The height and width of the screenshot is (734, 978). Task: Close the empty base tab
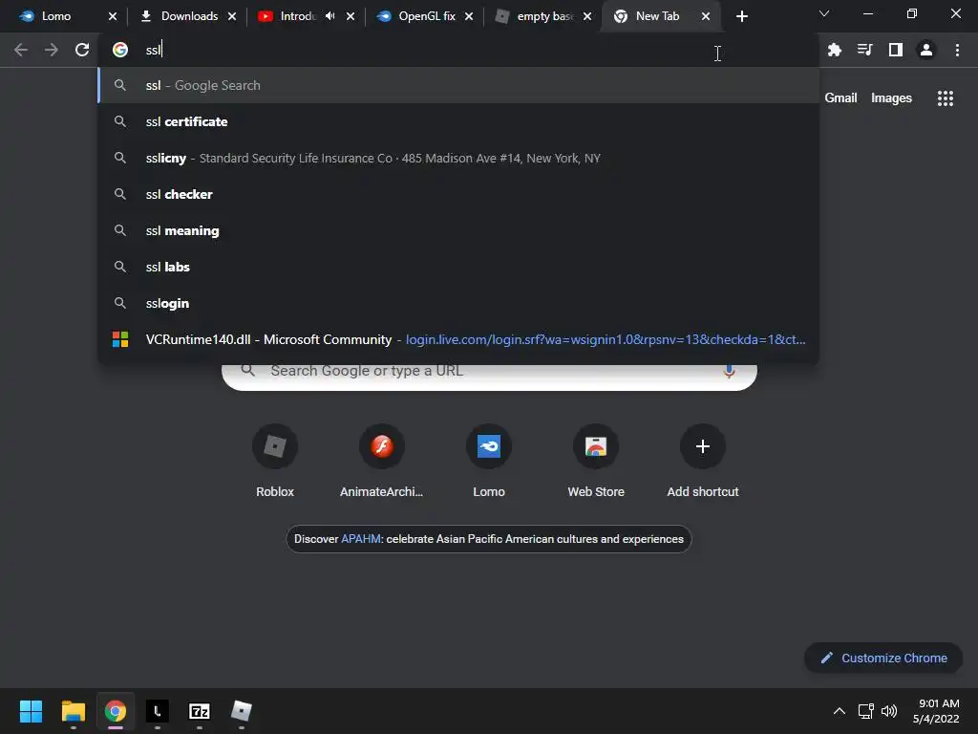point(587,16)
